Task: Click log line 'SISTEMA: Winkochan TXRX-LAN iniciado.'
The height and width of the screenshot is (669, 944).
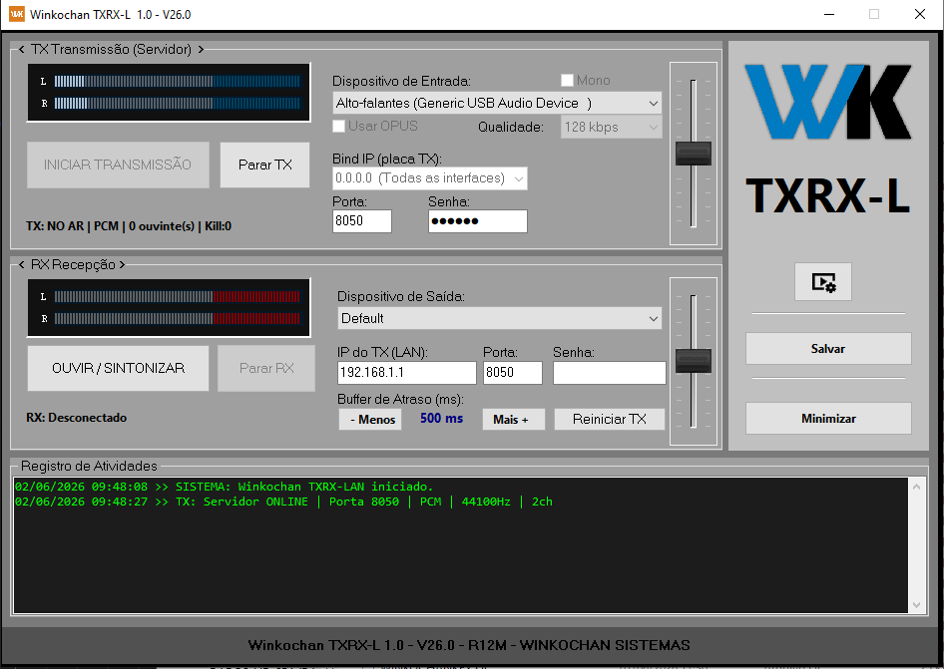Action: point(224,487)
